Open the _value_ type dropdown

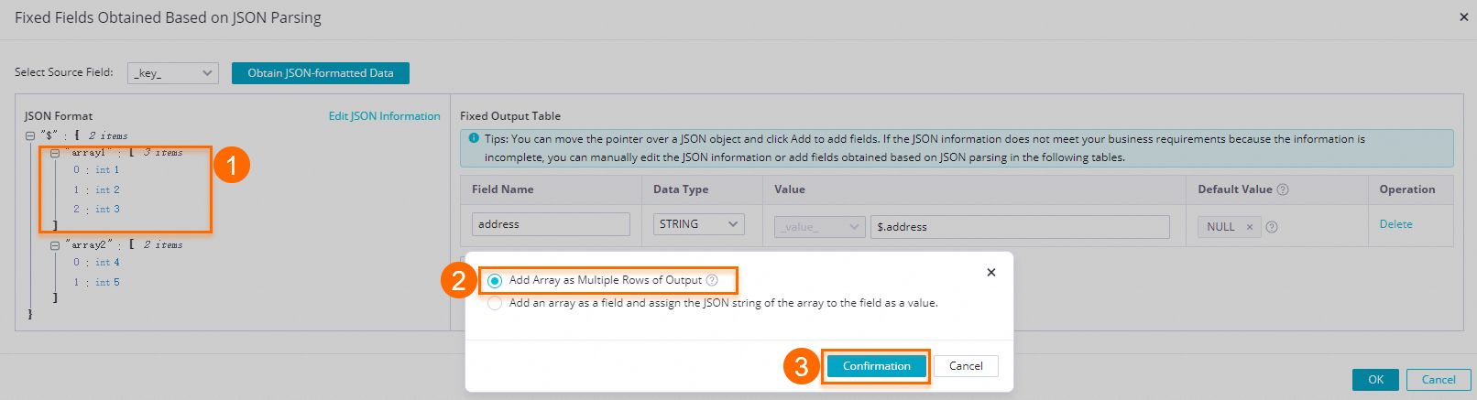click(x=819, y=227)
